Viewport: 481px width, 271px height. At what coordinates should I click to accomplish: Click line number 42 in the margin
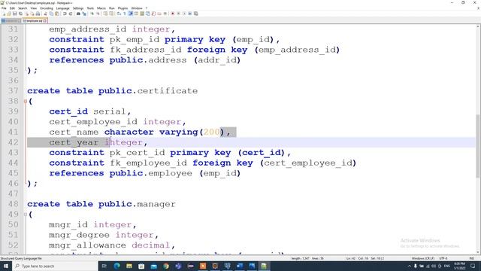tap(14, 142)
